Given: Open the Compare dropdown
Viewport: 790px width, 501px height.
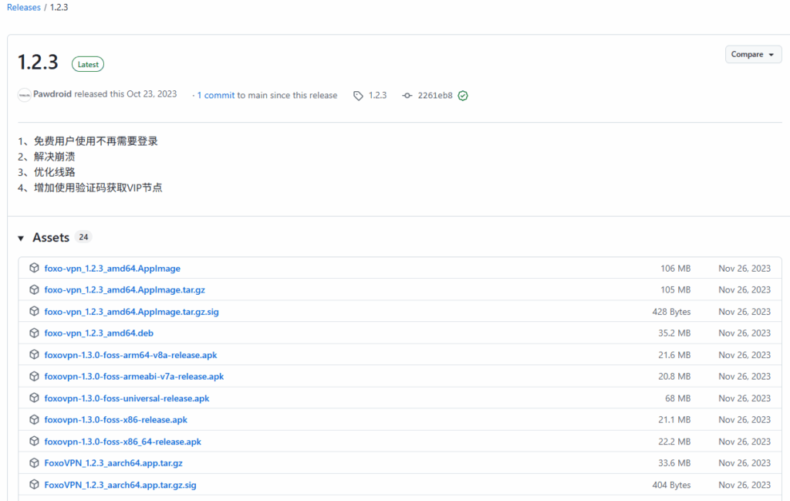Looking at the screenshot, I should coord(753,55).
